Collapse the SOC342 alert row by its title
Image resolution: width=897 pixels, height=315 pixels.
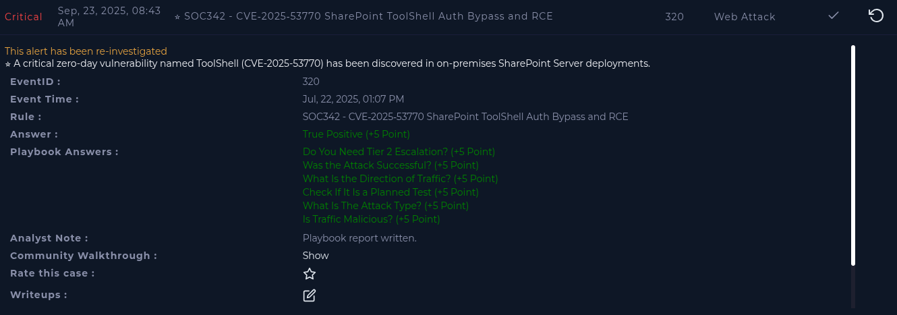(x=368, y=16)
